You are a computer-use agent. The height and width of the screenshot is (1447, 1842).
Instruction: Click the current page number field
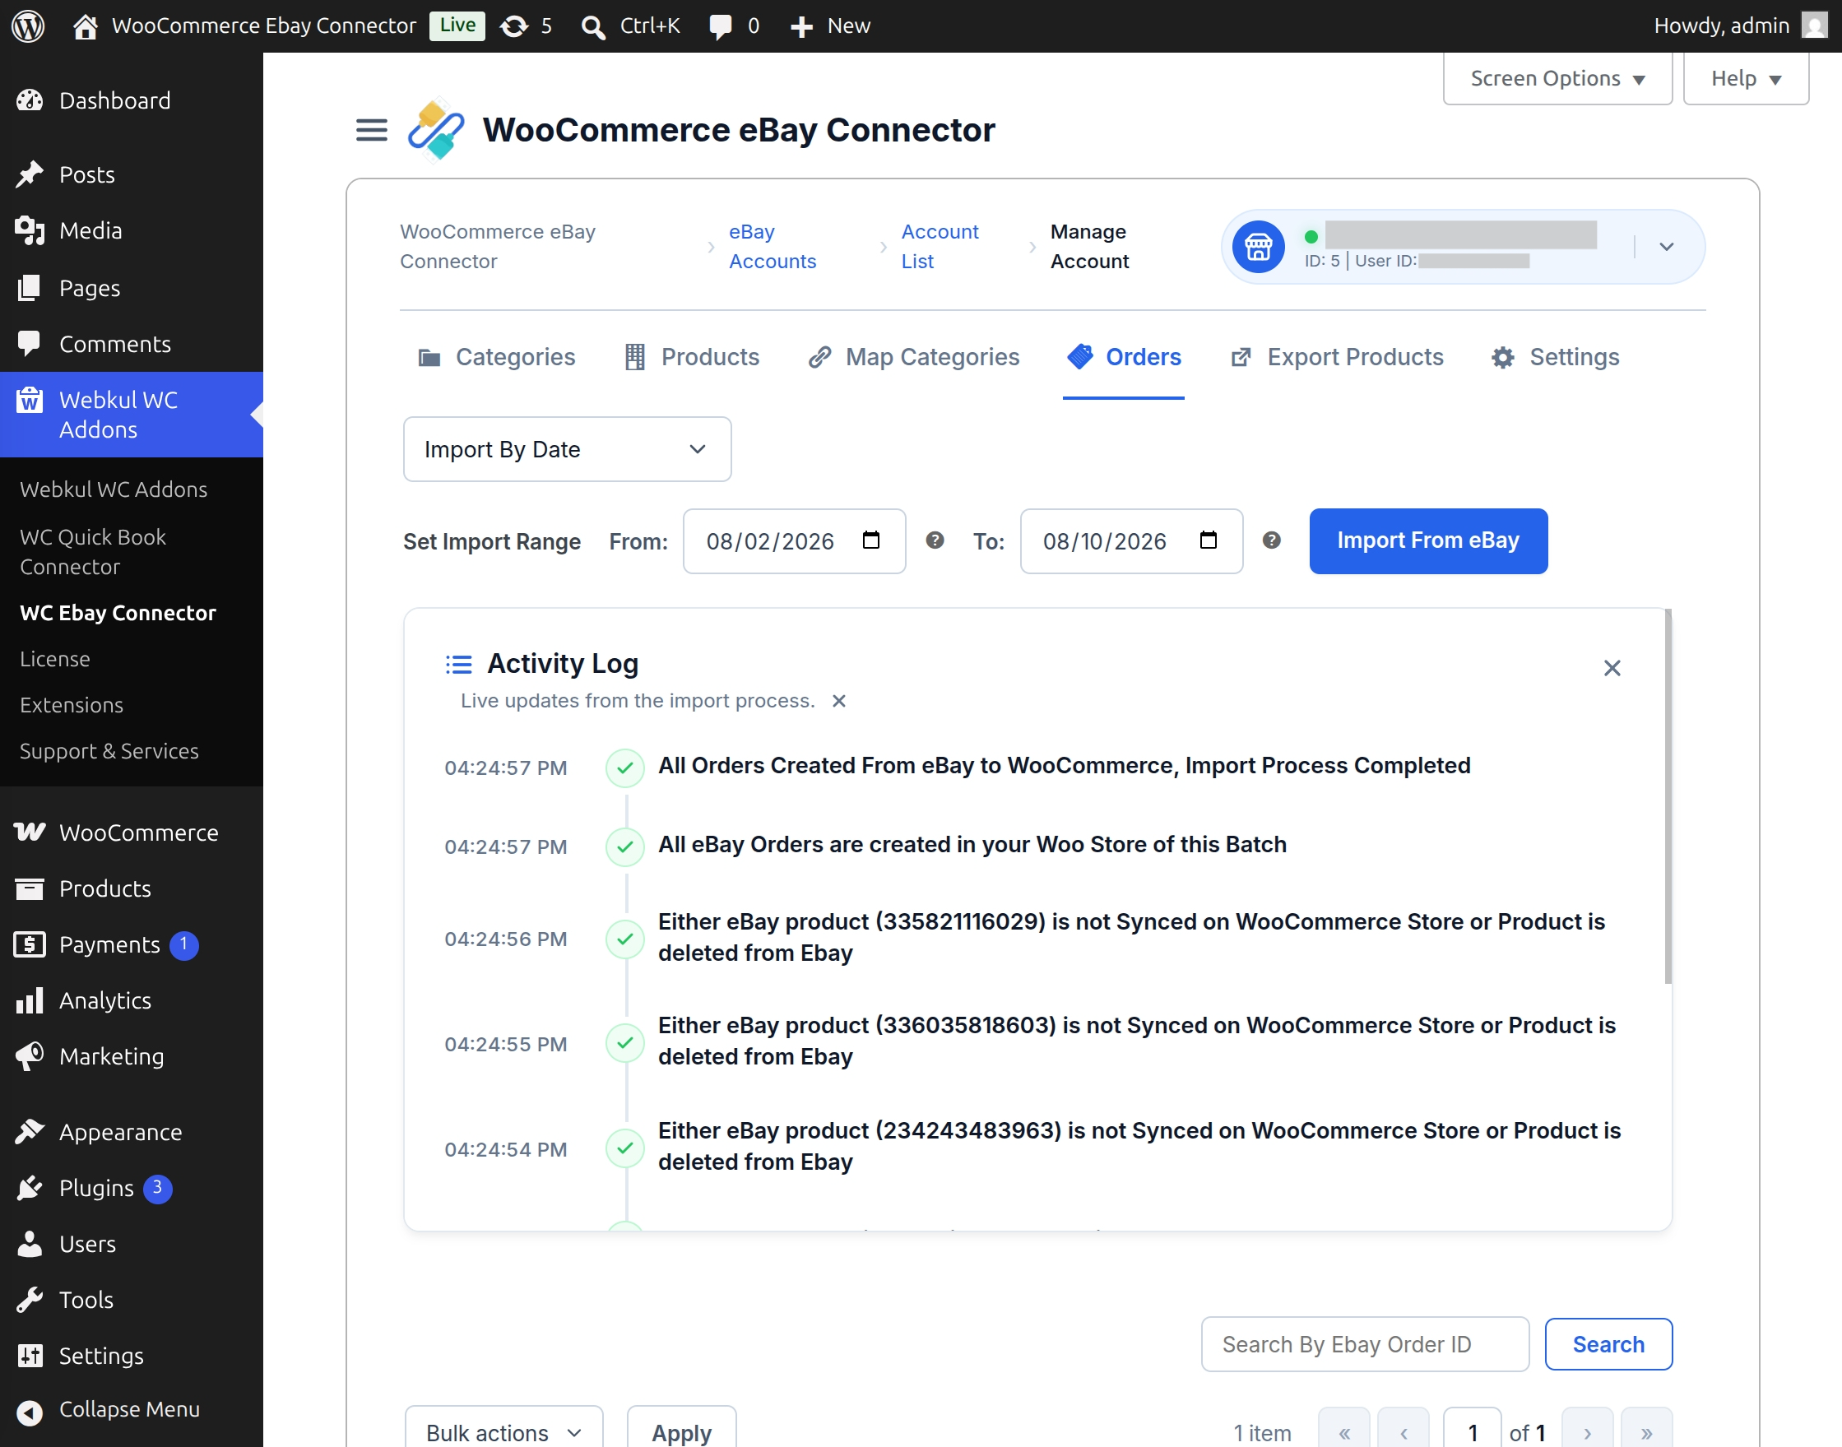(1472, 1431)
